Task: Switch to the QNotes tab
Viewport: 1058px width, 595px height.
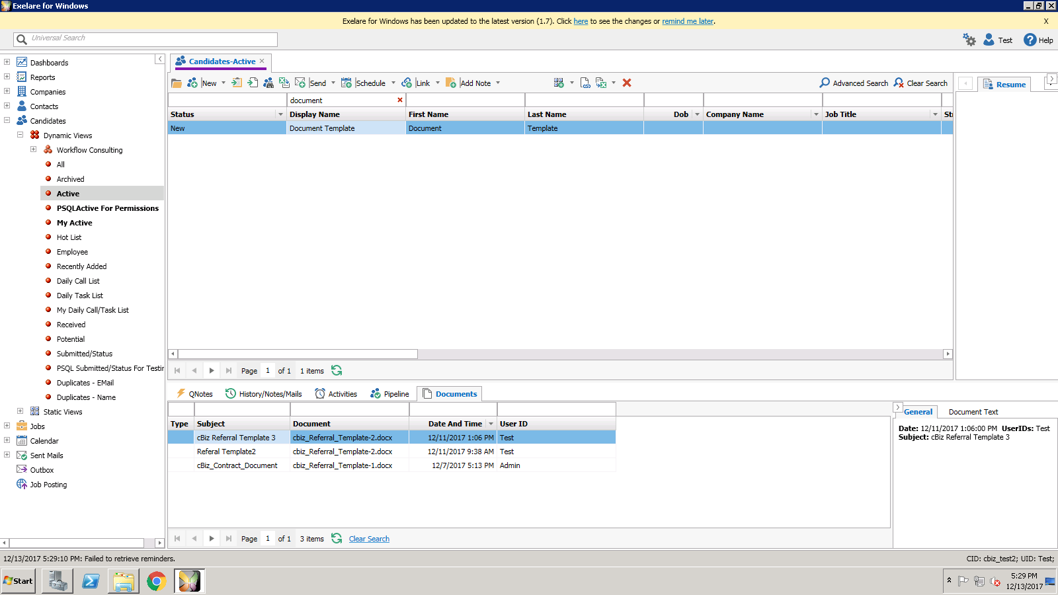Action: pyautogui.click(x=194, y=393)
